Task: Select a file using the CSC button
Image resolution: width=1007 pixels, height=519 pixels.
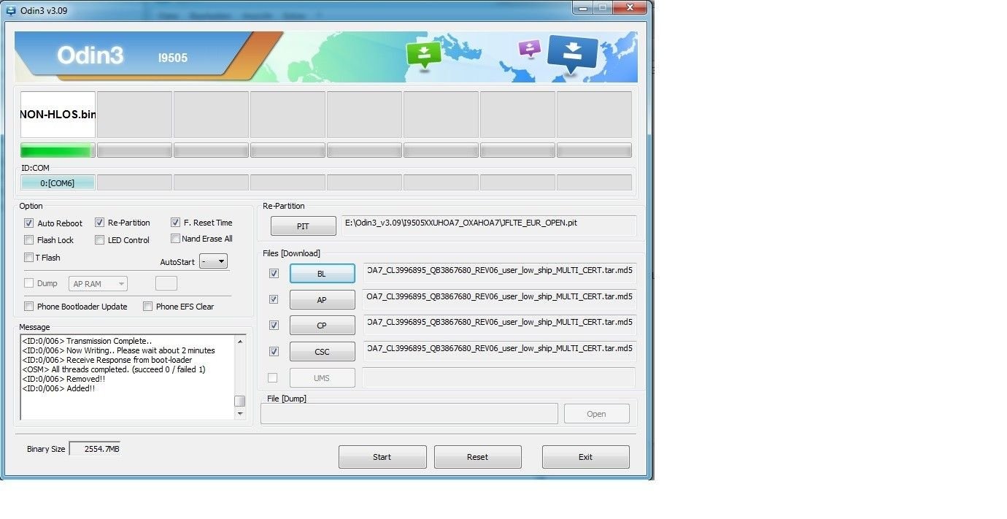Action: (x=322, y=352)
